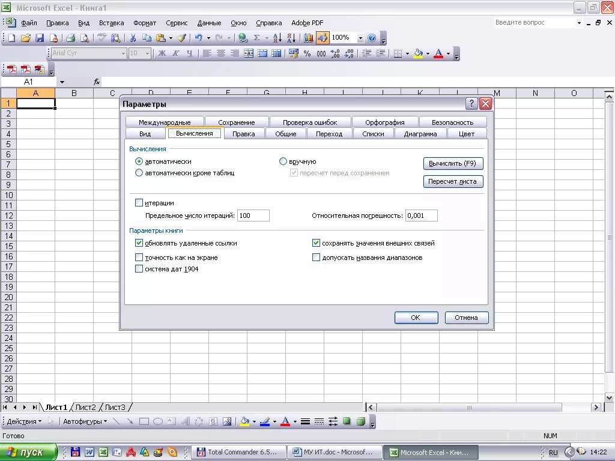The width and height of the screenshot is (615, 461).
Task: Expand the Автофигуры menu
Action: coord(85,421)
